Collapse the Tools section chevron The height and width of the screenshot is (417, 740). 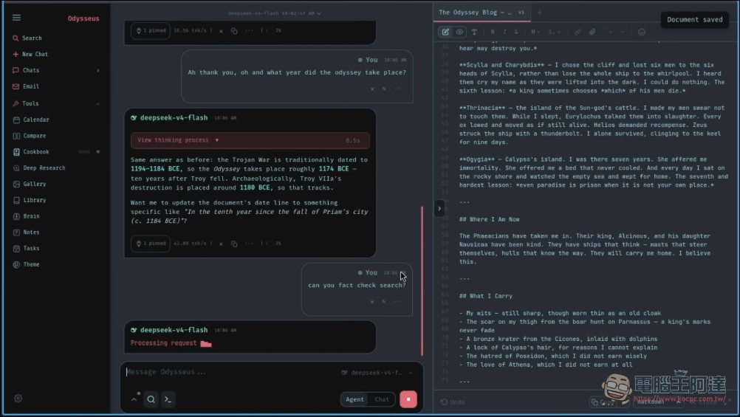point(98,103)
